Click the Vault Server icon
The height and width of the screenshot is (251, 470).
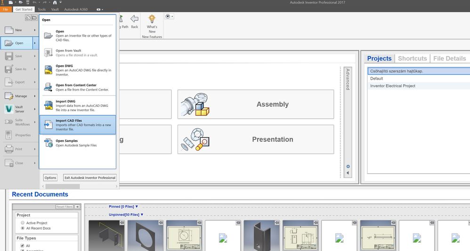[9, 109]
